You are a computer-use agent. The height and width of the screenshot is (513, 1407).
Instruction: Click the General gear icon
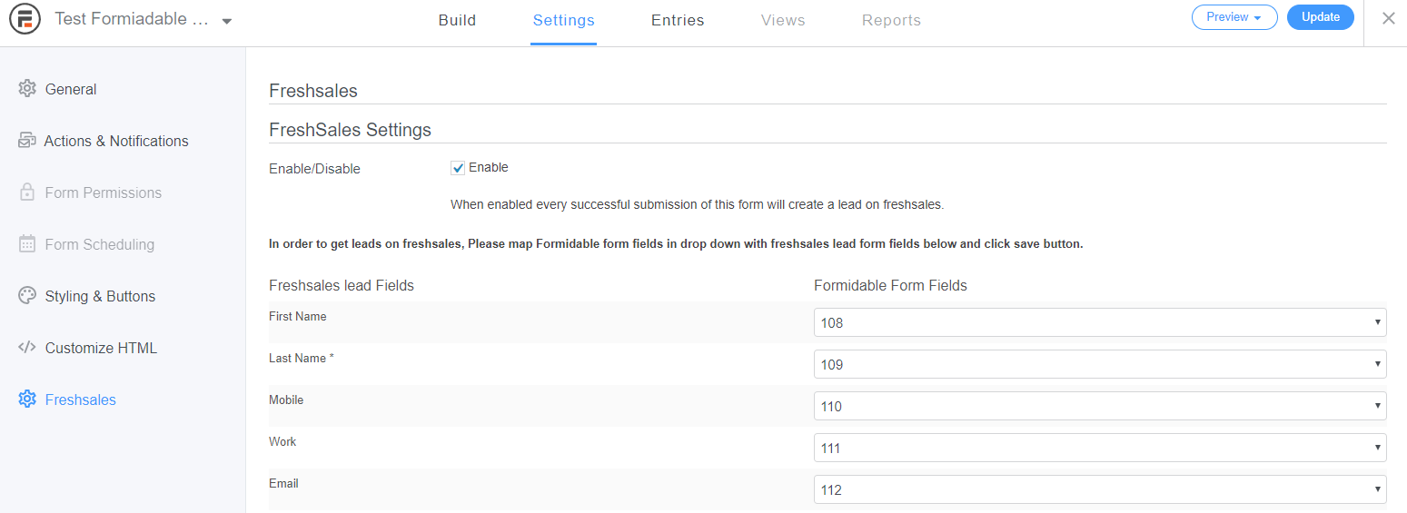tap(27, 89)
